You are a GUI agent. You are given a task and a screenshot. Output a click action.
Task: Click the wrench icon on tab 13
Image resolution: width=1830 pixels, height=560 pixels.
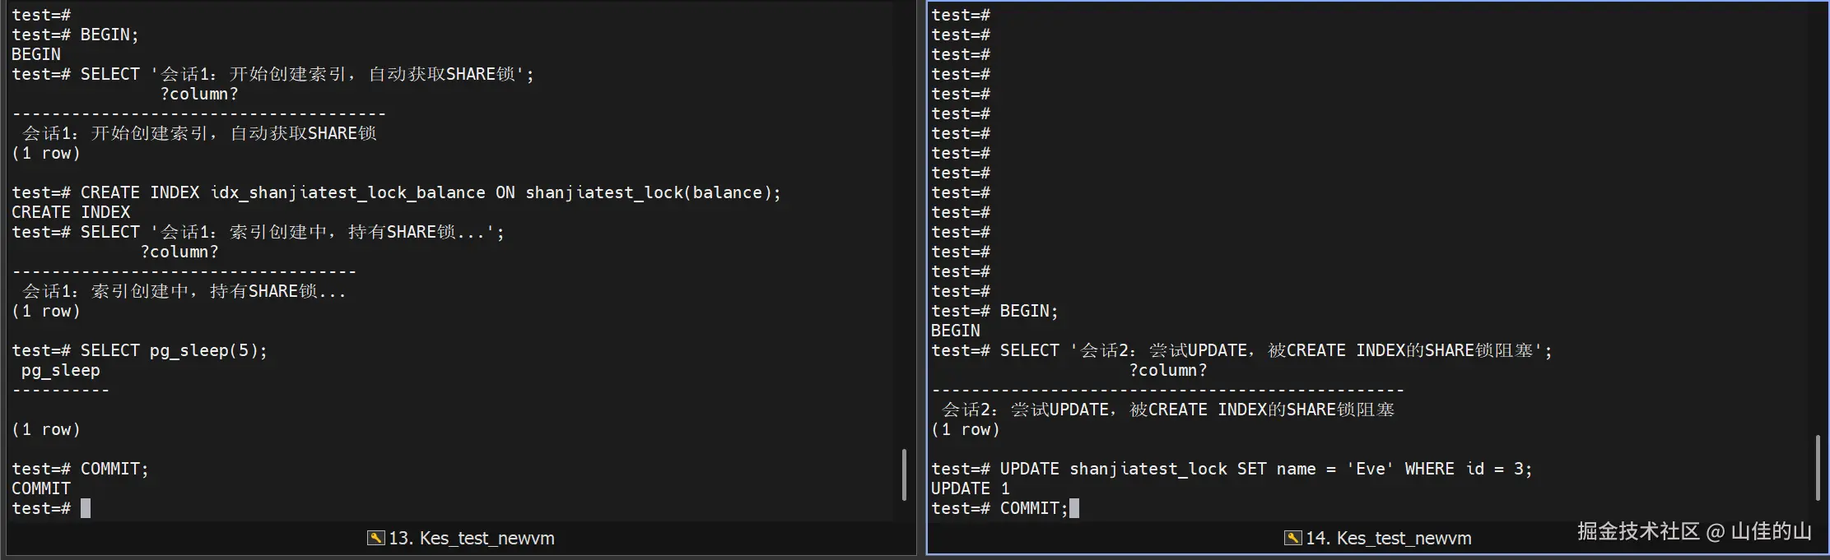(375, 538)
